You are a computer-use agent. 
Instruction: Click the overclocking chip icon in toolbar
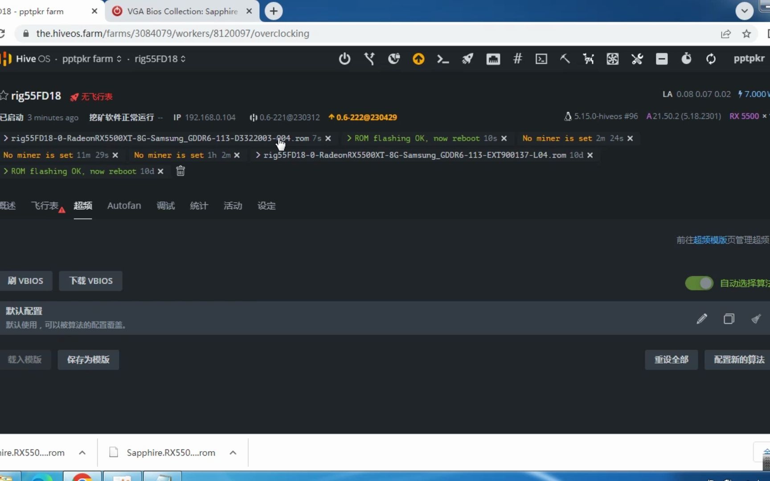pyautogui.click(x=493, y=59)
